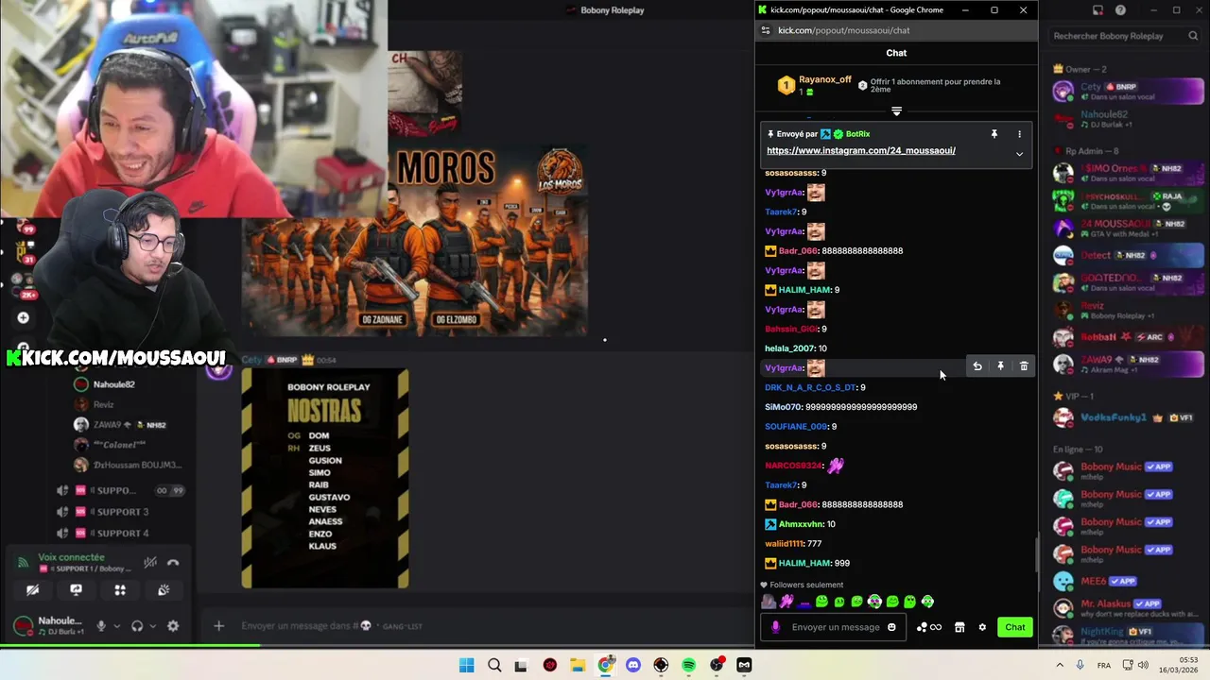Collapse the Kick leaderboard with down arrow
The width and height of the screenshot is (1210, 680).
coord(896,111)
